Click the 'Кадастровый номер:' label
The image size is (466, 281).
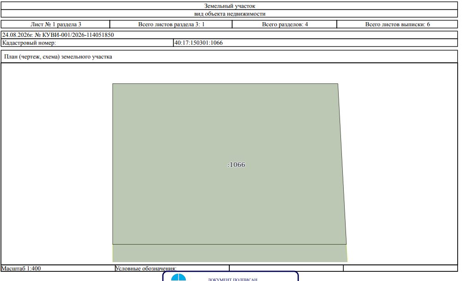coord(29,43)
